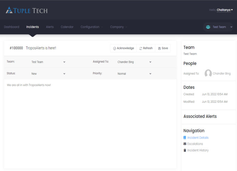Open the Assigned To dropdown
Image resolution: width=237 pixels, height=171 pixels.
pos(134,62)
